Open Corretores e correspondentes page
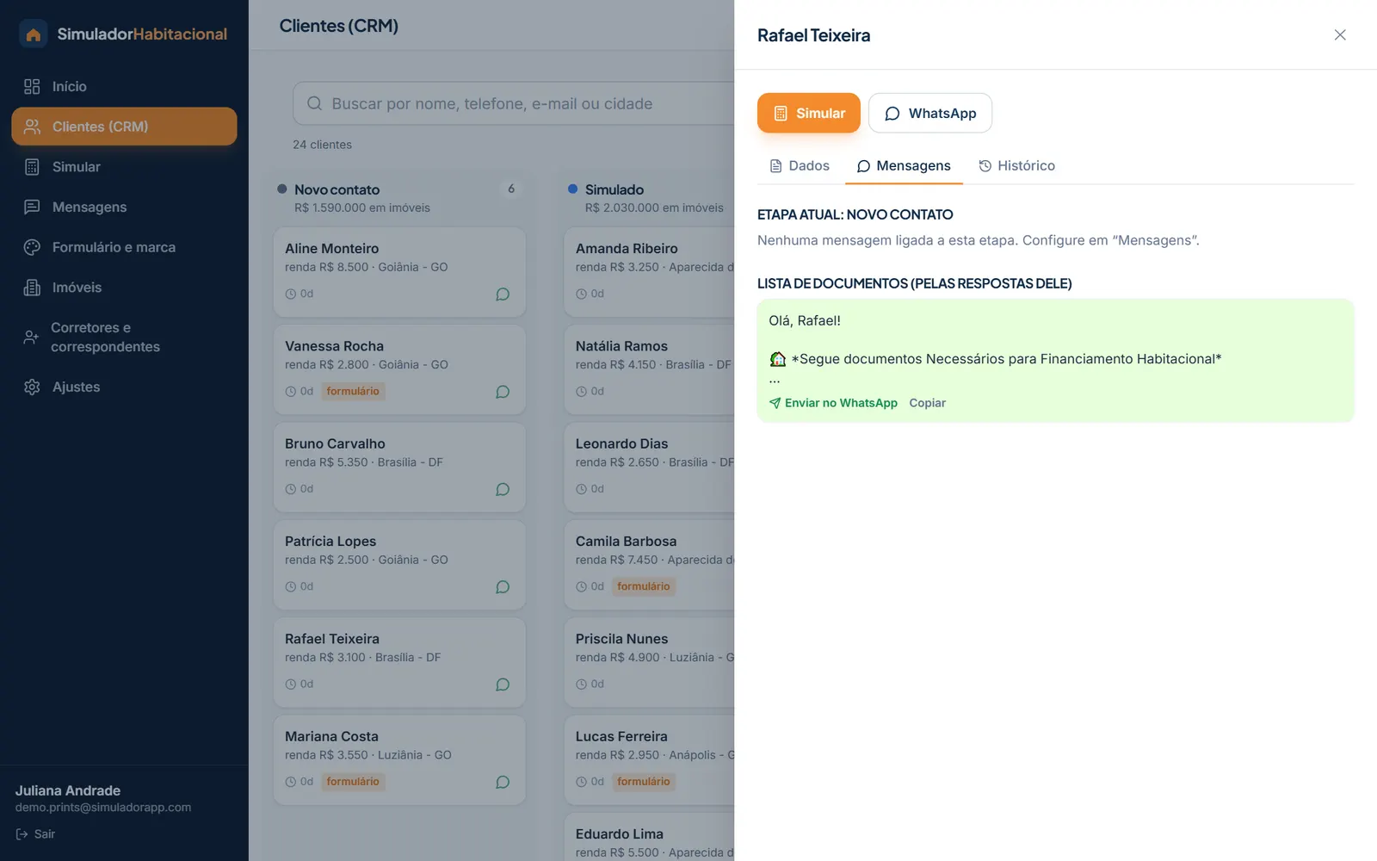Image resolution: width=1377 pixels, height=861 pixels. click(x=124, y=338)
